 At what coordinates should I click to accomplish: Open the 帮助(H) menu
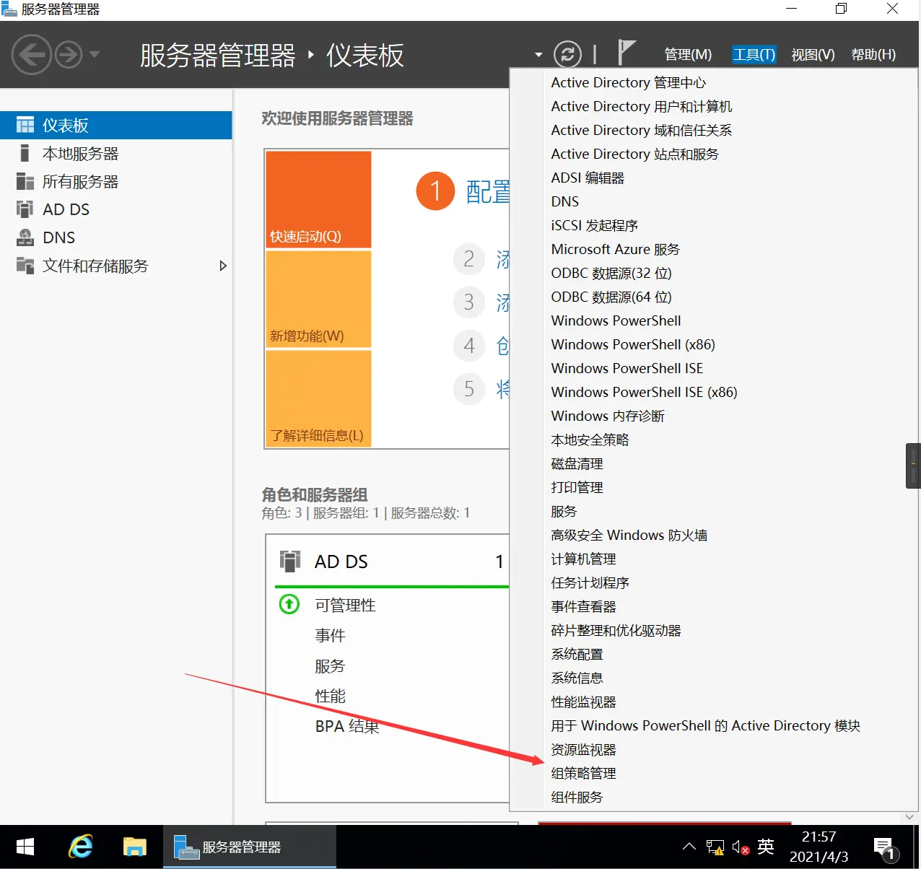[873, 55]
